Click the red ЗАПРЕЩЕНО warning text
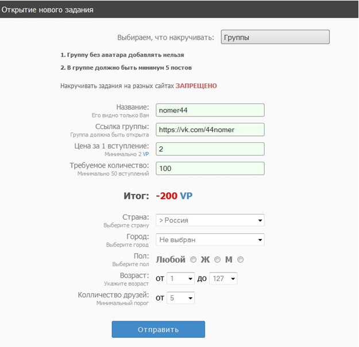The width and height of the screenshot is (359, 347). coord(196,86)
